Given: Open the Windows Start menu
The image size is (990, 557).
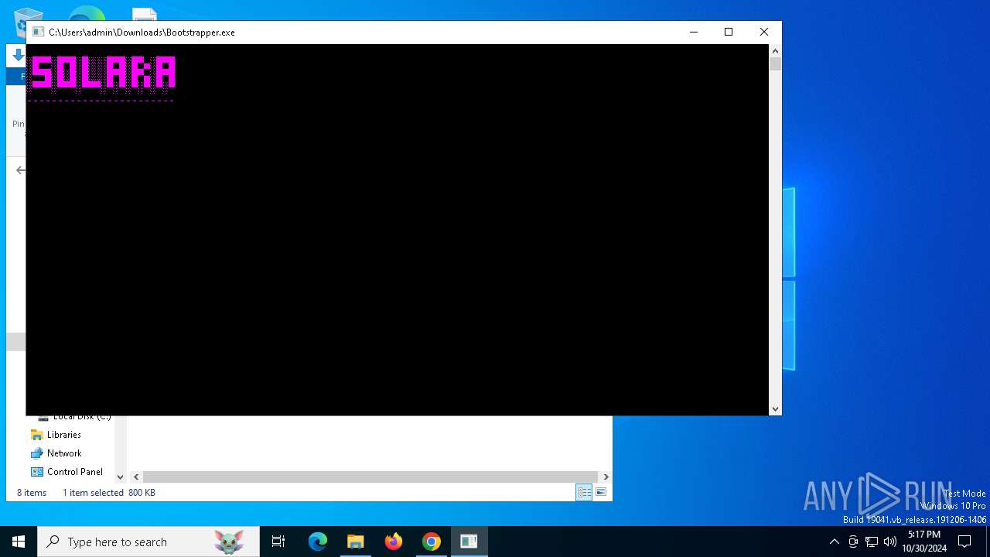Looking at the screenshot, I should pyautogui.click(x=19, y=542).
